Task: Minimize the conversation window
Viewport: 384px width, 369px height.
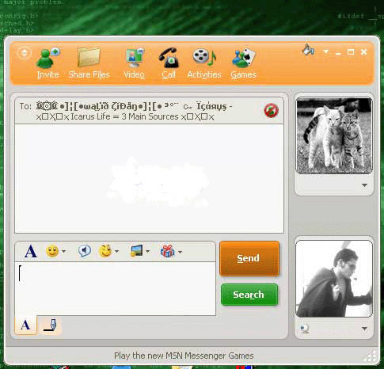Action: tap(338, 53)
